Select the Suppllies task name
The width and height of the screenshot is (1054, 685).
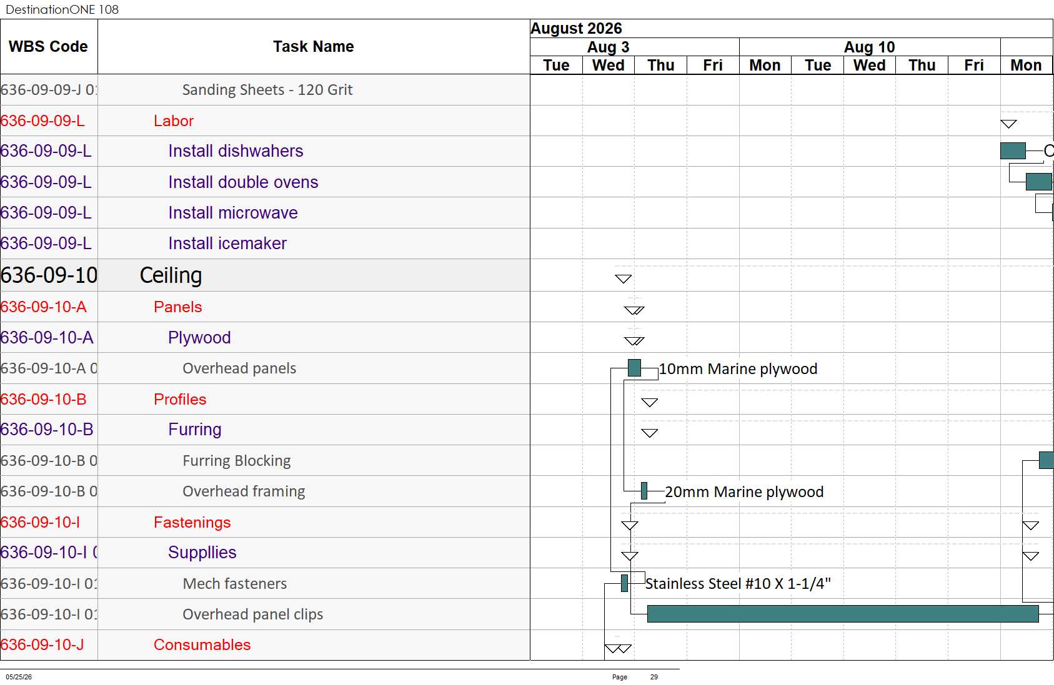coord(202,553)
